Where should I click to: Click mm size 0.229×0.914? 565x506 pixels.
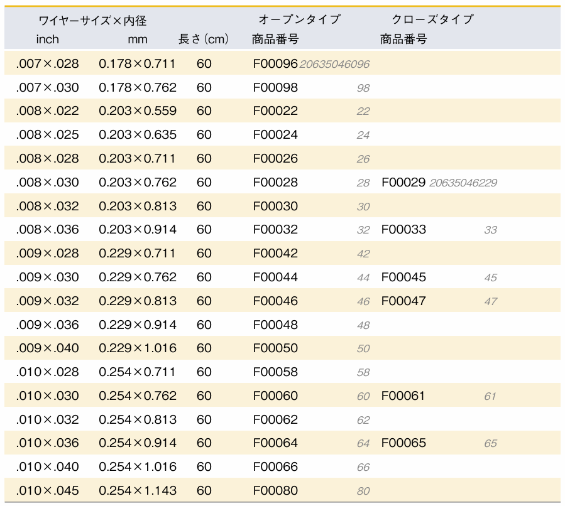[138, 325]
